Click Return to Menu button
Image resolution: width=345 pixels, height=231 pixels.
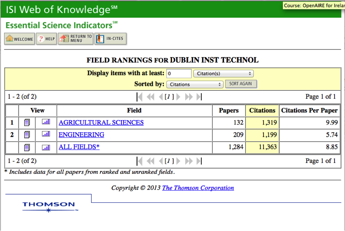(75, 39)
